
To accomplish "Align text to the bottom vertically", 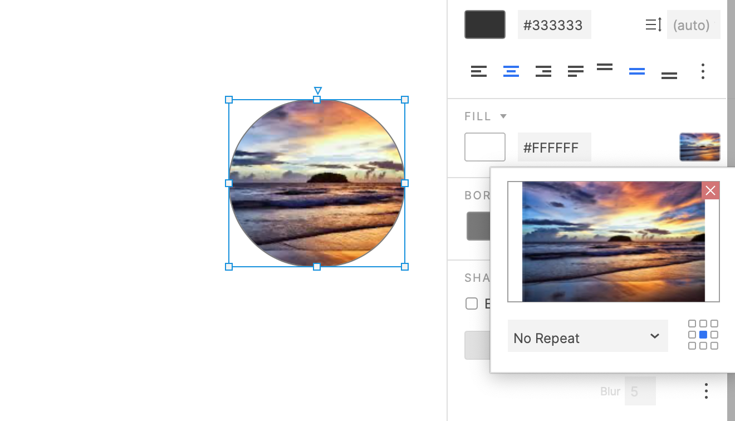I will pyautogui.click(x=669, y=74).
